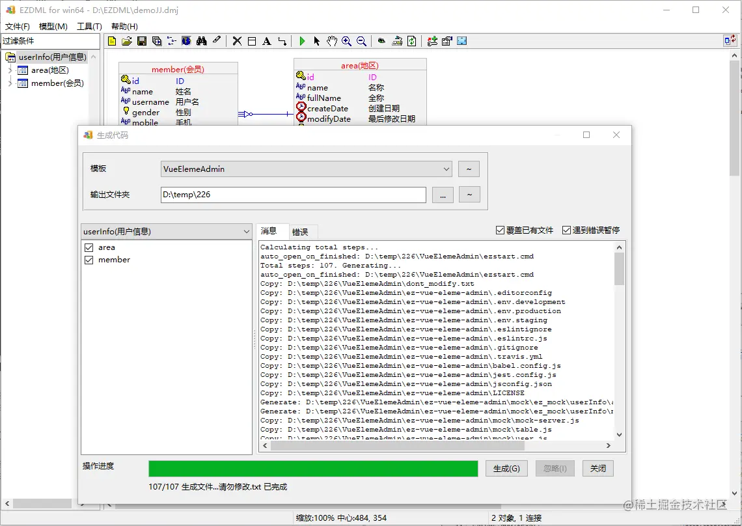The image size is (742, 526).
Task: Click the delete X toolbar icon
Action: 237,41
